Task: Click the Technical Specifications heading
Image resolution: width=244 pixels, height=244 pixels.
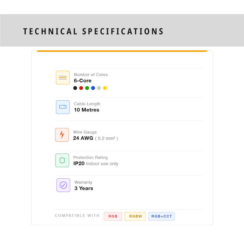Action: click(x=93, y=32)
